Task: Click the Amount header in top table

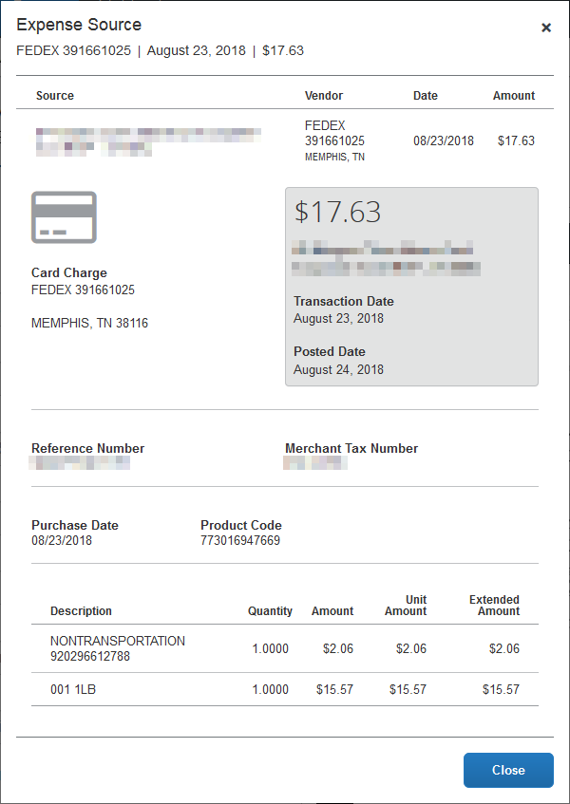Action: pos(514,95)
